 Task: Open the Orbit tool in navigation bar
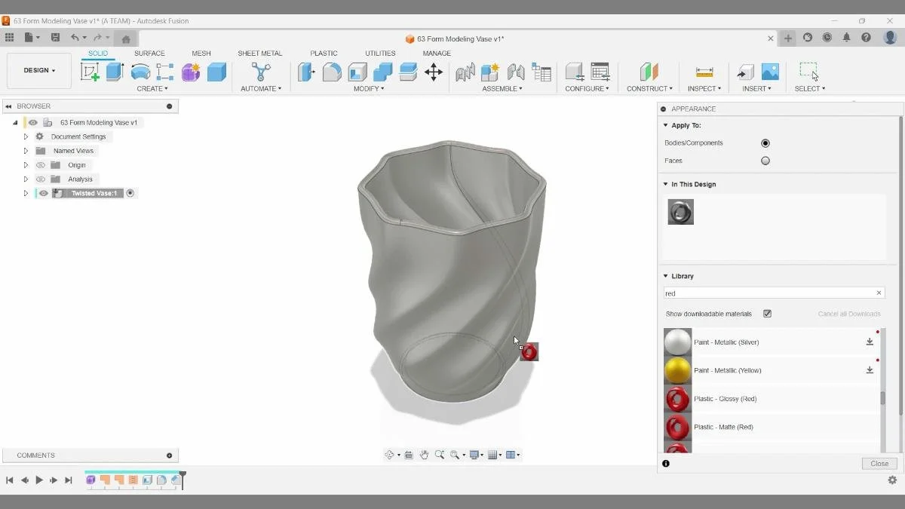[x=391, y=455]
